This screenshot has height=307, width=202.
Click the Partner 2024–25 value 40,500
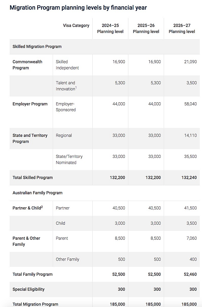119,208
